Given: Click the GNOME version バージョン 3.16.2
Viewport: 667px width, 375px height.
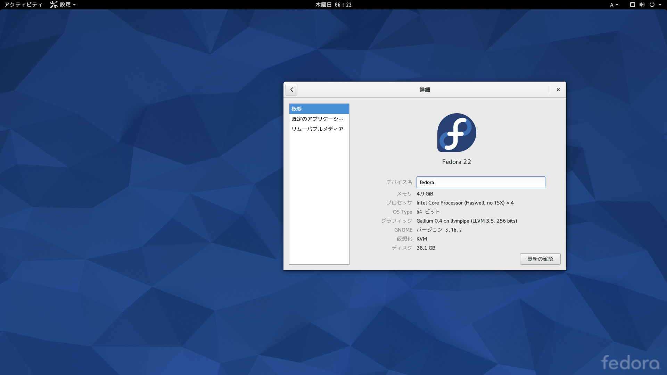Looking at the screenshot, I should [439, 230].
